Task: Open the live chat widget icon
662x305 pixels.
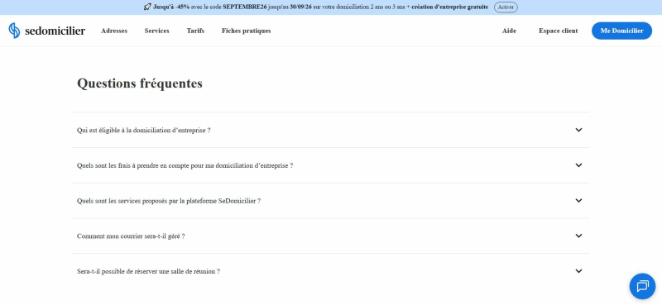Action: (642, 286)
